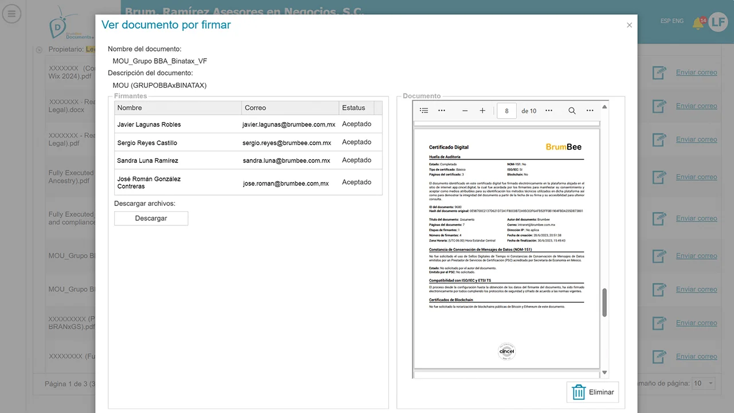Click email sandra.luna@brumbee.com.mx

click(x=286, y=161)
